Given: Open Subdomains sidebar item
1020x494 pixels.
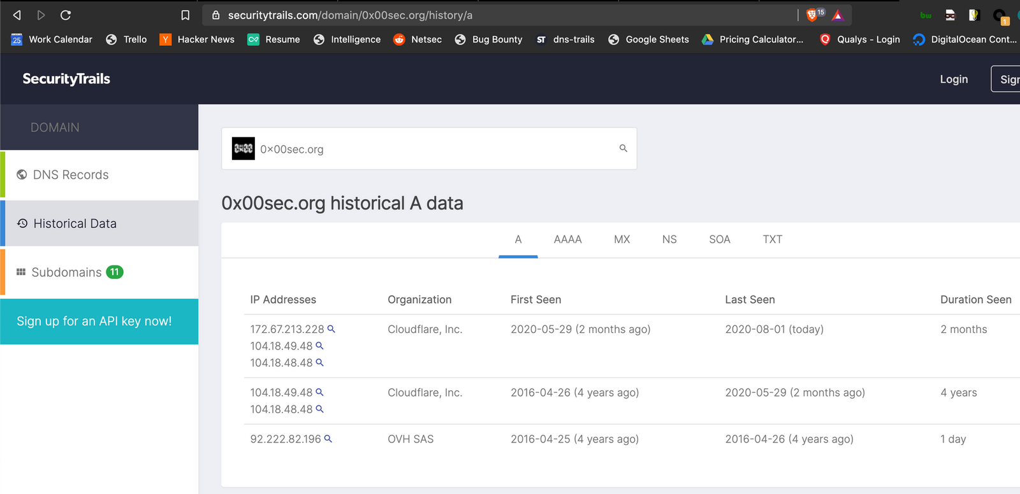Looking at the screenshot, I should (x=99, y=272).
